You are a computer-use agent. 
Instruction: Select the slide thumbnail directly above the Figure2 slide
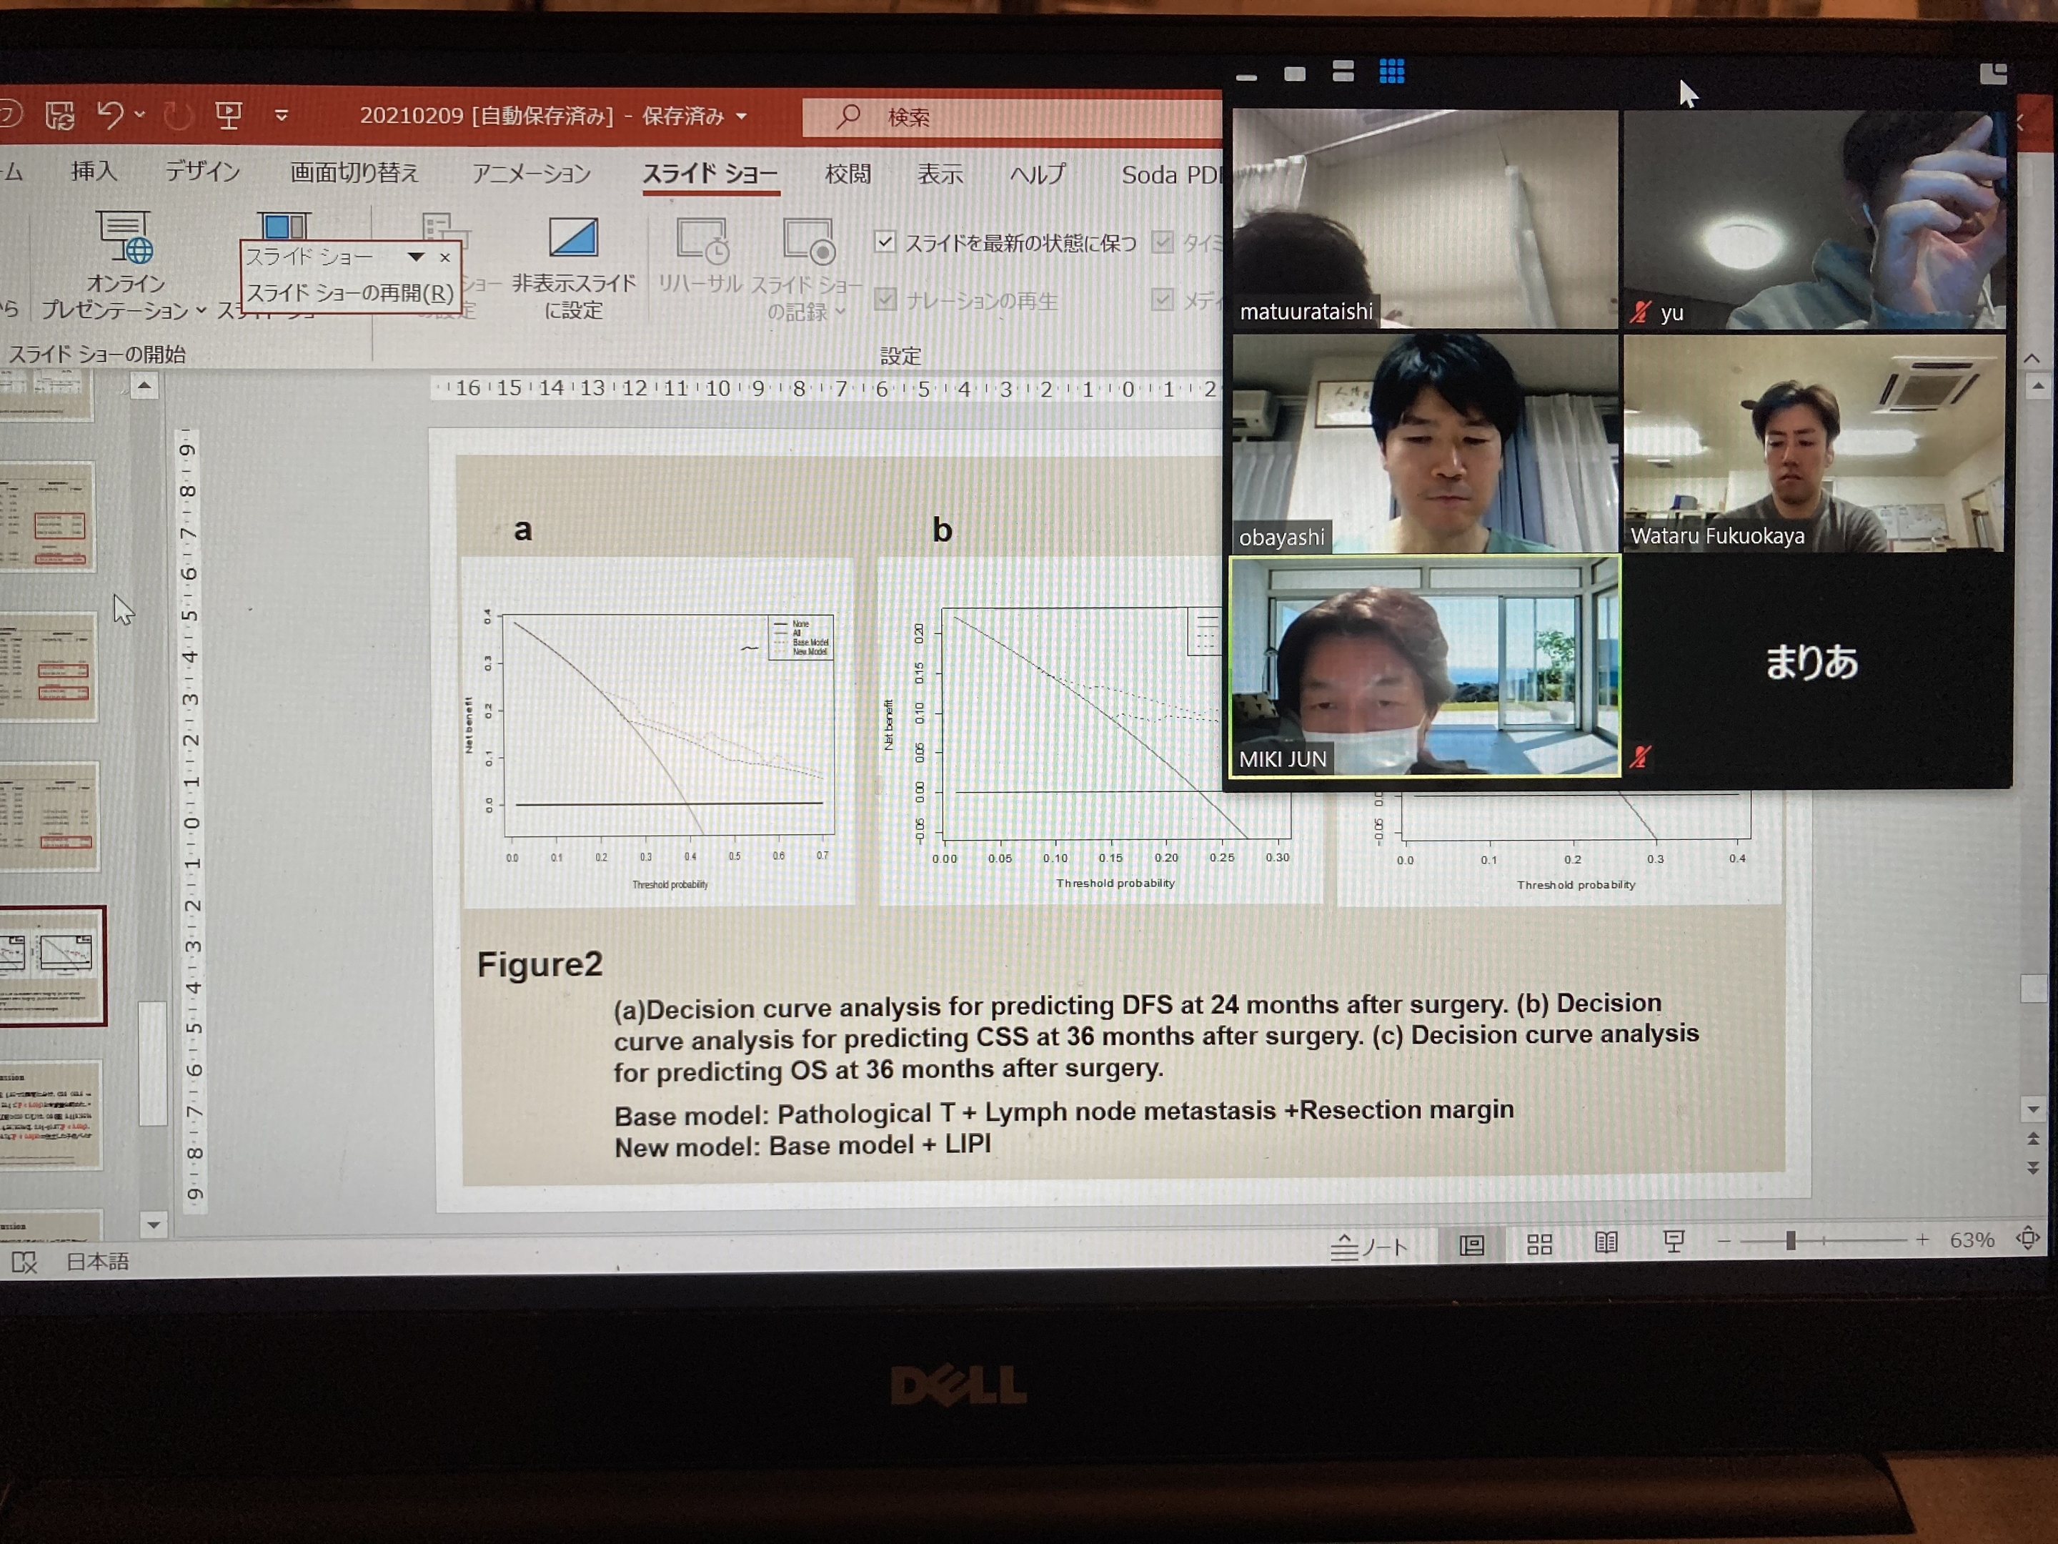tap(49, 816)
